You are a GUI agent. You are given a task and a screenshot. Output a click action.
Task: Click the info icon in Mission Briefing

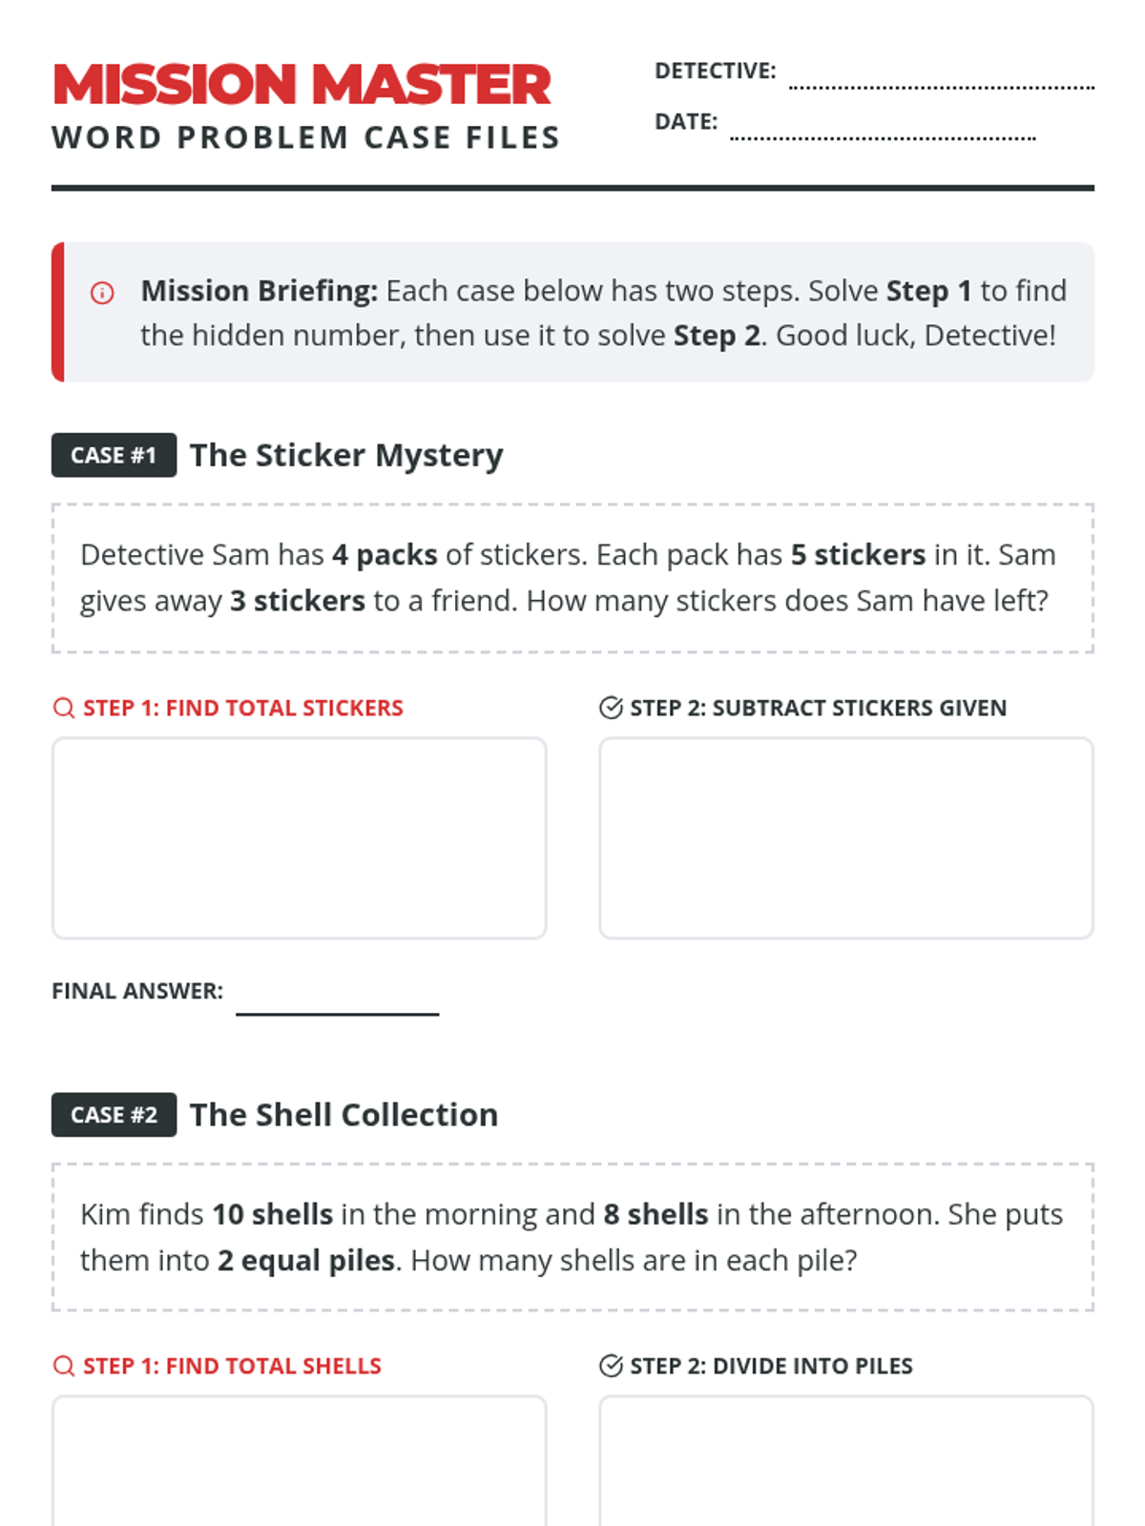[102, 293]
